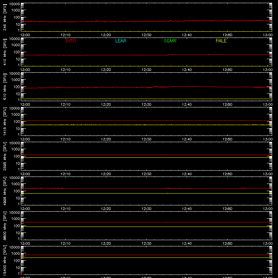The width and height of the screenshot is (278, 278).
Task: Click 12:20 tick below the 8800 MHz panel
Action: (106, 244)
